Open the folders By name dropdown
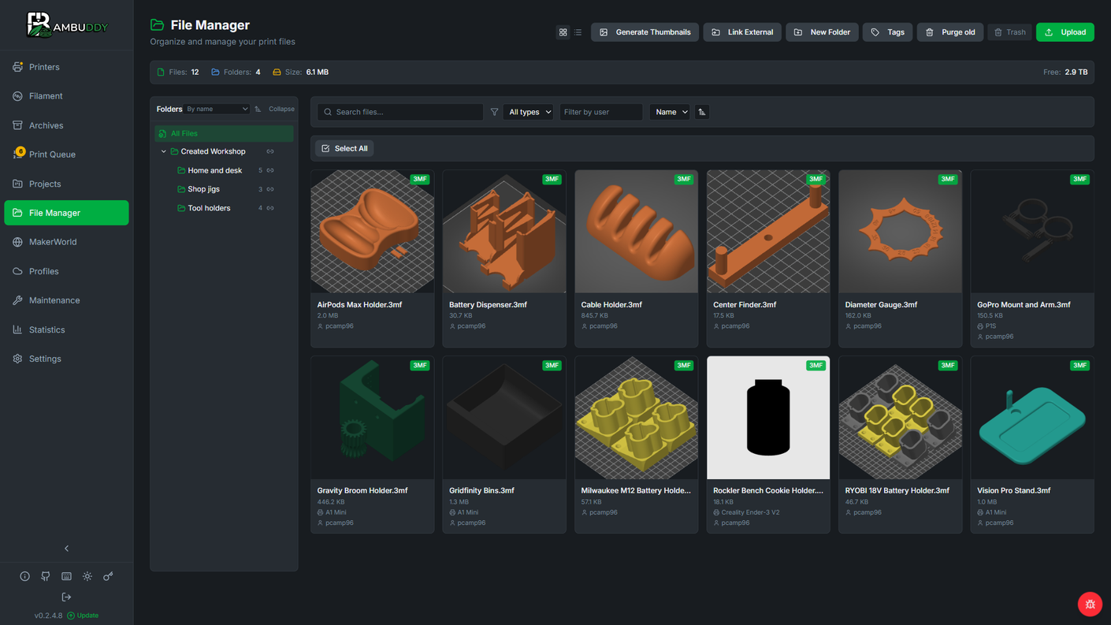 click(x=217, y=109)
